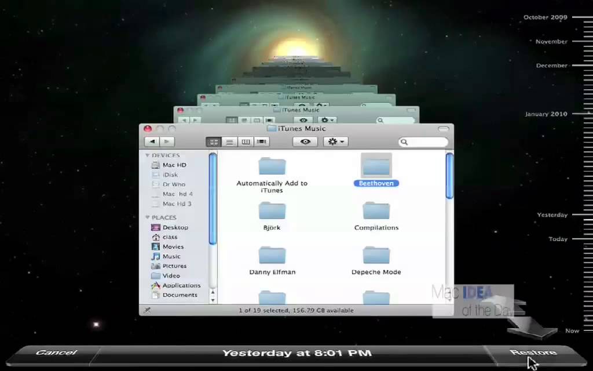Jump to November on timeline
Viewport: 593px width, 371px height.
tap(551, 42)
